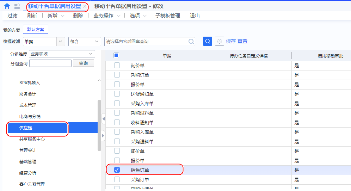Open the filter settings gear icon

tap(220, 41)
